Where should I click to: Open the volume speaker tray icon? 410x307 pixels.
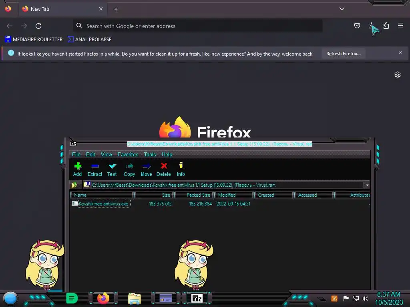366,298
